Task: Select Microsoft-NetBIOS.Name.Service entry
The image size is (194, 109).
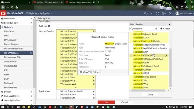Action: [x=149, y=45]
